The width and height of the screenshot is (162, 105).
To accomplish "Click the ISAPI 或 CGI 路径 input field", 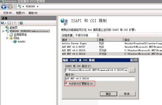I will [x=96, y=70].
